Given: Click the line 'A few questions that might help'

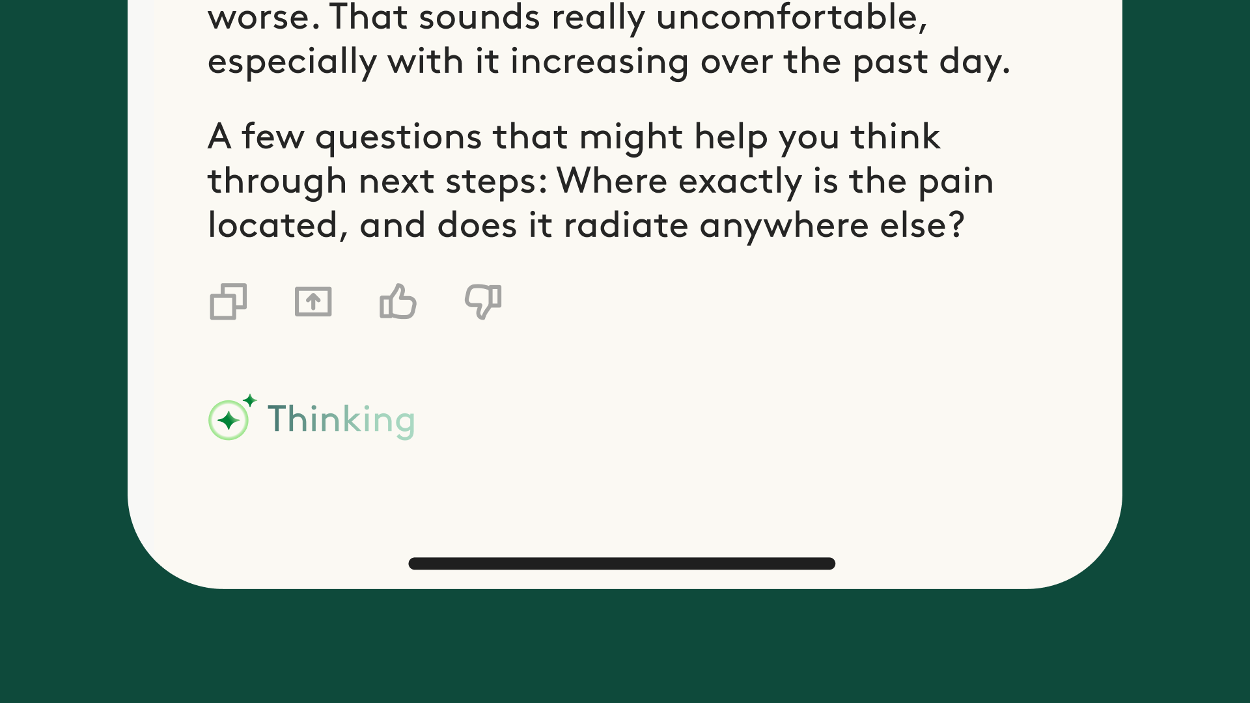Looking at the screenshot, I should coord(573,138).
